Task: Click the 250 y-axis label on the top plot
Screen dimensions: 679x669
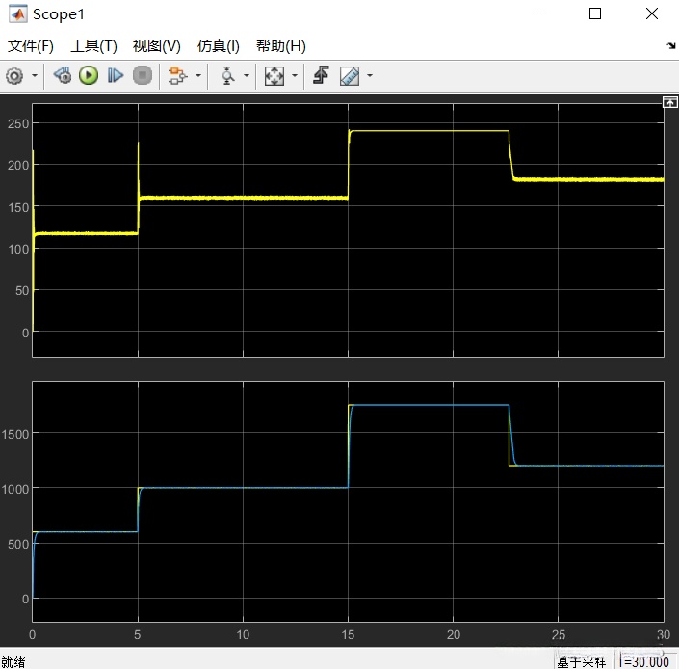Action: coord(18,124)
